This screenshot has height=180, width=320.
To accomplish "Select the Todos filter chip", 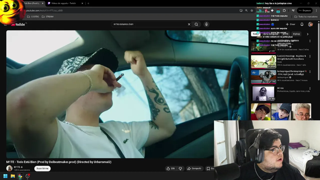I will (255, 34).
